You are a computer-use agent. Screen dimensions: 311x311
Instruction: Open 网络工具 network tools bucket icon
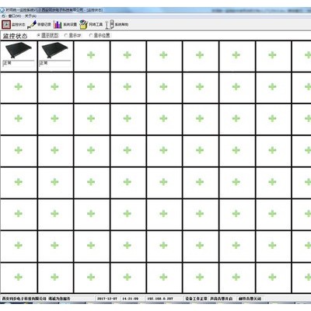pyautogui.click(x=83, y=24)
